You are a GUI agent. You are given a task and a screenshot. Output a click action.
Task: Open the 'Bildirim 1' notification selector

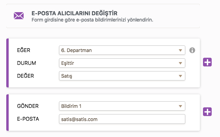[122, 106]
